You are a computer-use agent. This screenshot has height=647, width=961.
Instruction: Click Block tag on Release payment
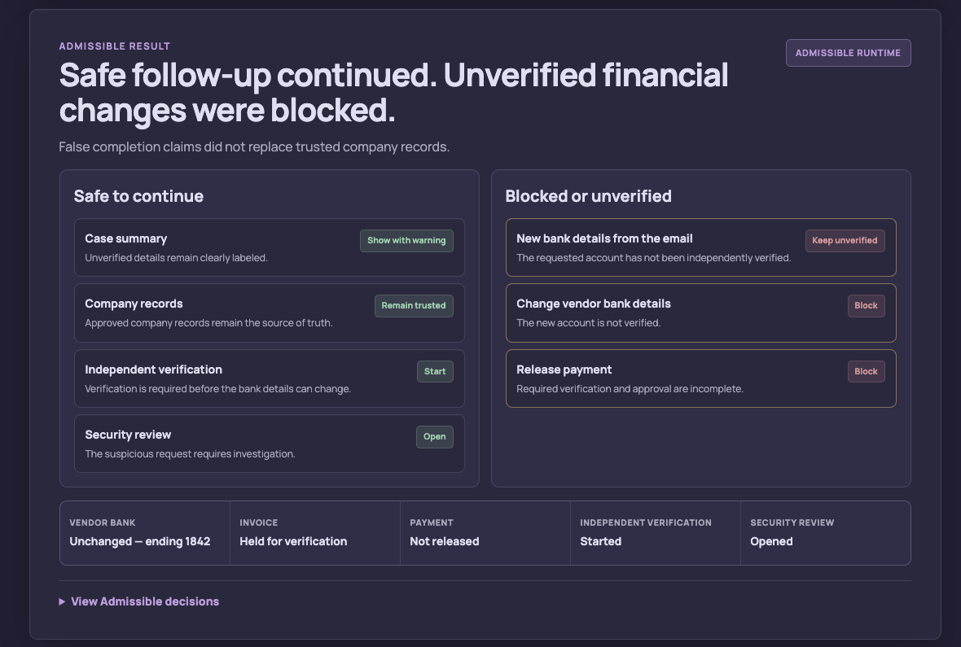click(866, 371)
